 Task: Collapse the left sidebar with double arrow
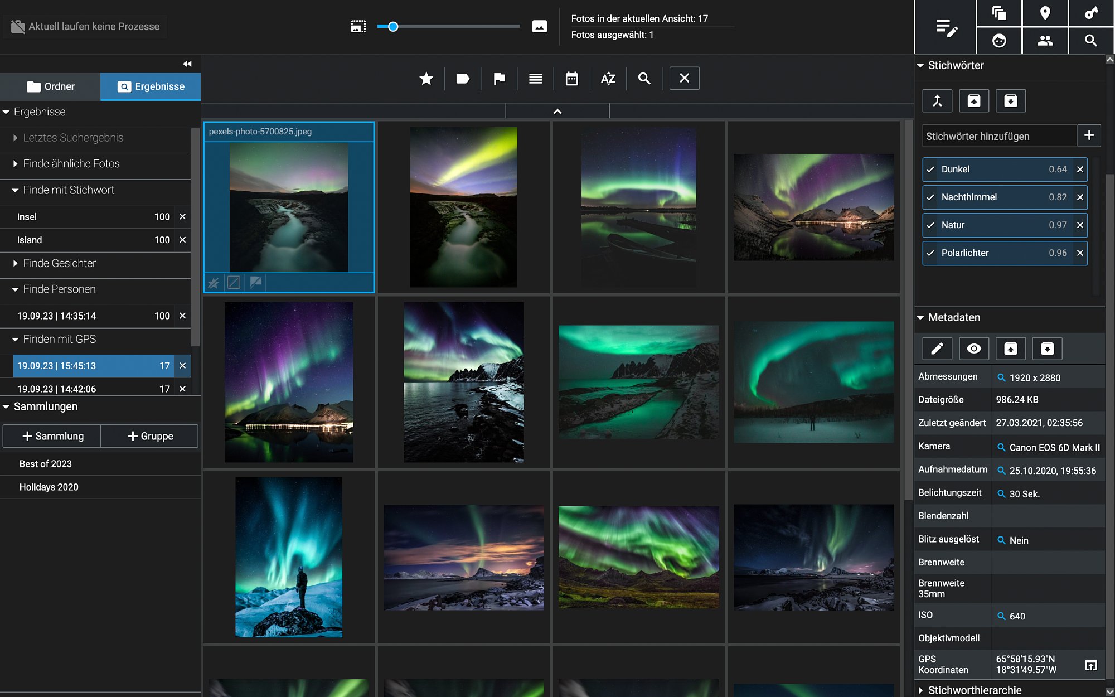187,64
